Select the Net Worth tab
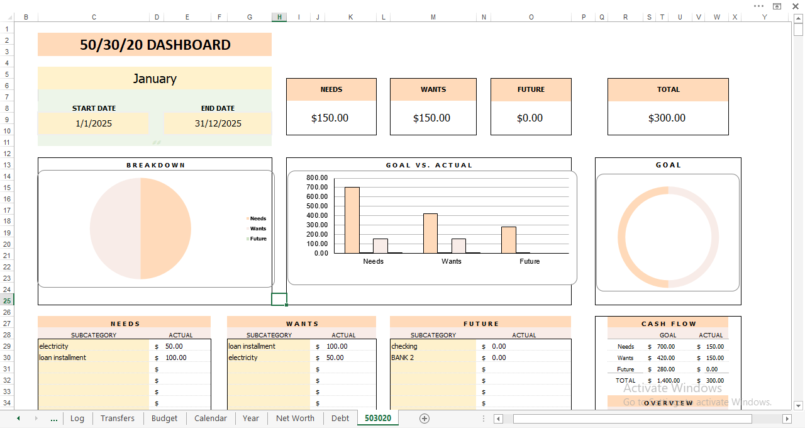The width and height of the screenshot is (805, 428). click(x=295, y=418)
